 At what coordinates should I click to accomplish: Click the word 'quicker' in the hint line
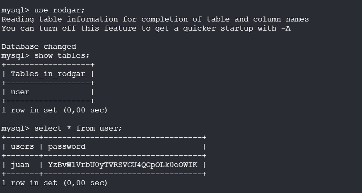click(x=196, y=29)
